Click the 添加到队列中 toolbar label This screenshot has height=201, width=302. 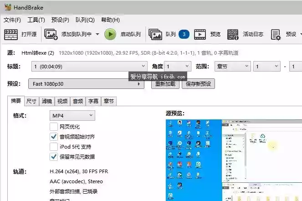77,34
